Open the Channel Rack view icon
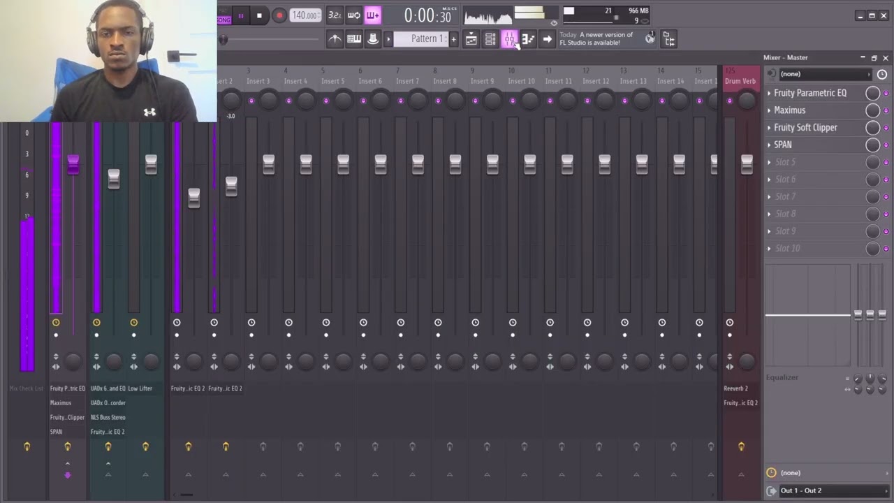Screen dimensions: 894x503 pyautogui.click(x=490, y=39)
